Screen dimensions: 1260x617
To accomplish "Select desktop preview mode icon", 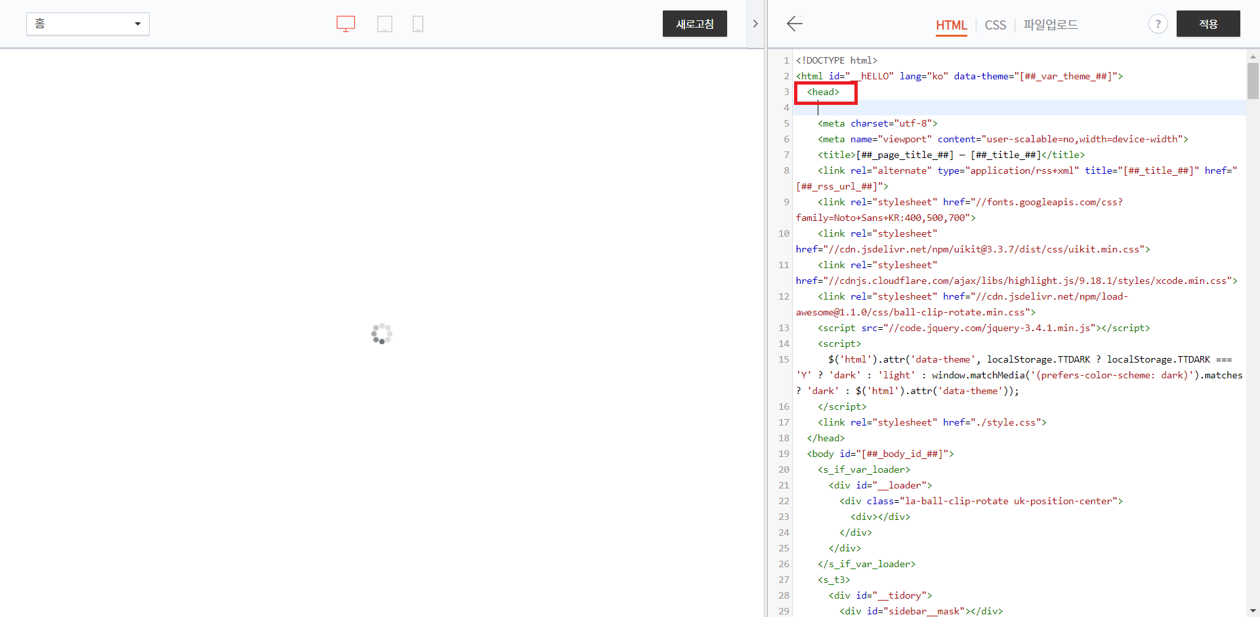I will pyautogui.click(x=346, y=24).
